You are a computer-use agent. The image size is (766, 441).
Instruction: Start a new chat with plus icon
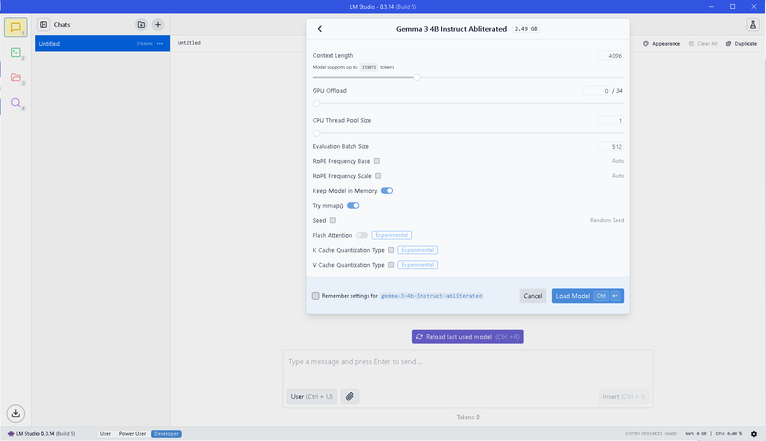click(158, 25)
